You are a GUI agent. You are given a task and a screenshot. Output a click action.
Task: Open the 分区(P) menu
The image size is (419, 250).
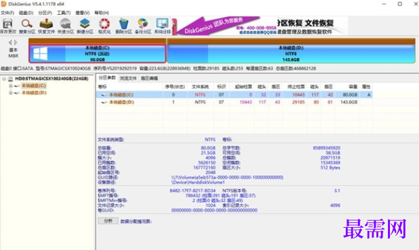[x=45, y=13]
